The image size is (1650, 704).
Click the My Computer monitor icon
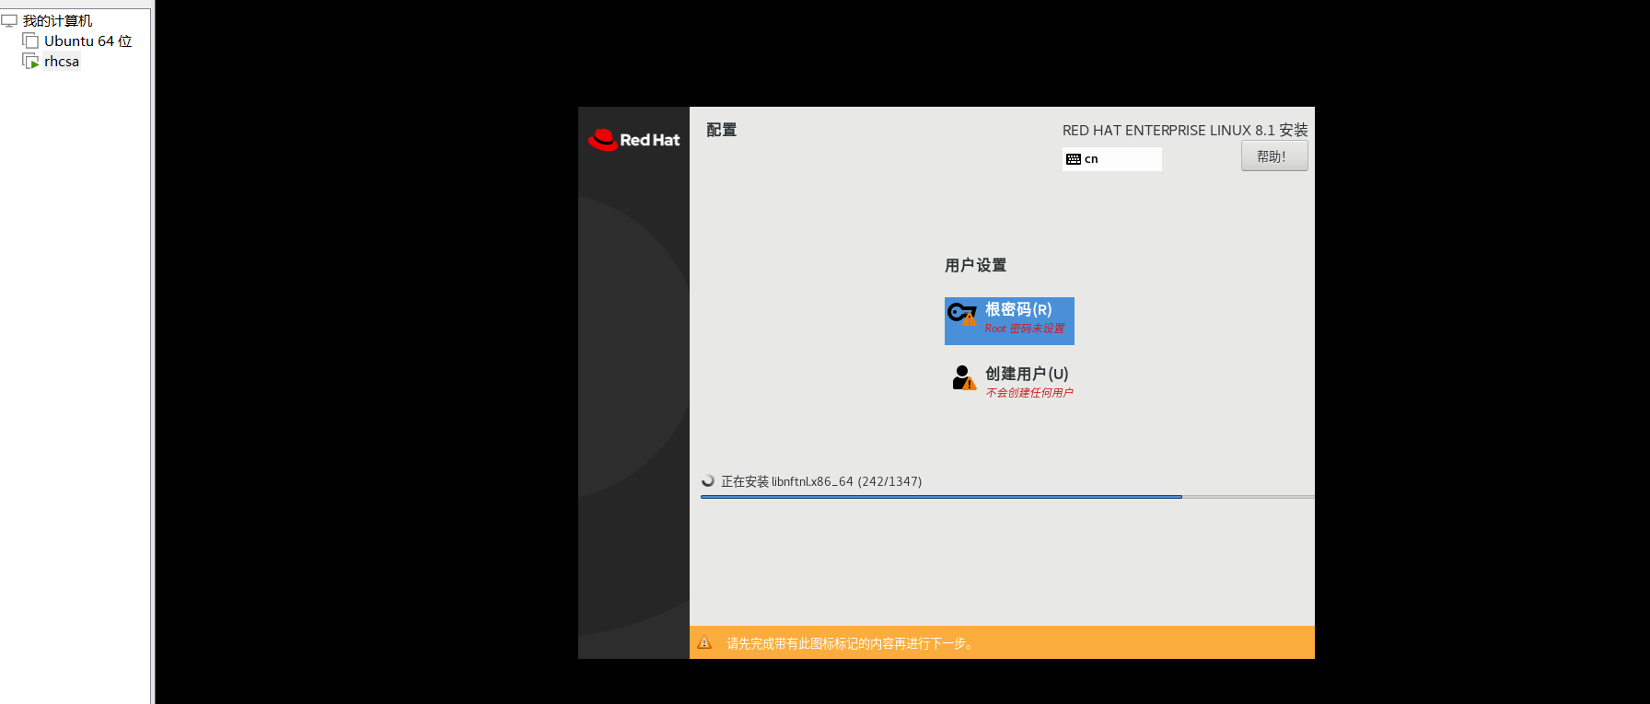click(9, 20)
